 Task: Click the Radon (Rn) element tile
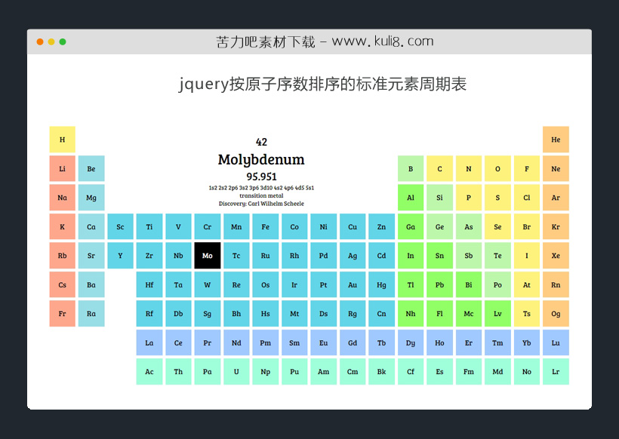(556, 285)
